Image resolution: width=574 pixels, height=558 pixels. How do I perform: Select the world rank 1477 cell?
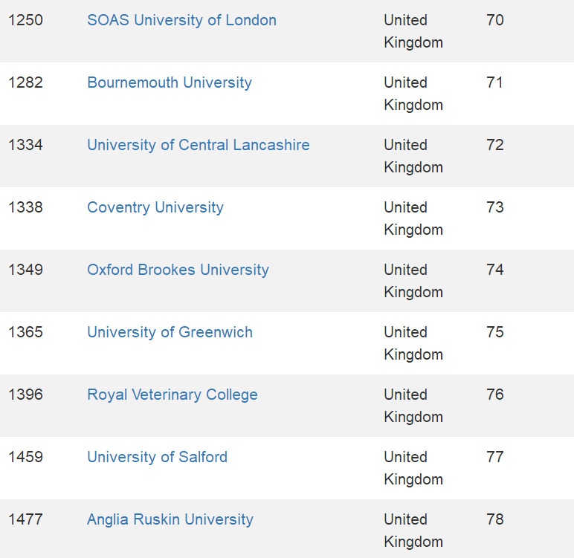point(25,519)
